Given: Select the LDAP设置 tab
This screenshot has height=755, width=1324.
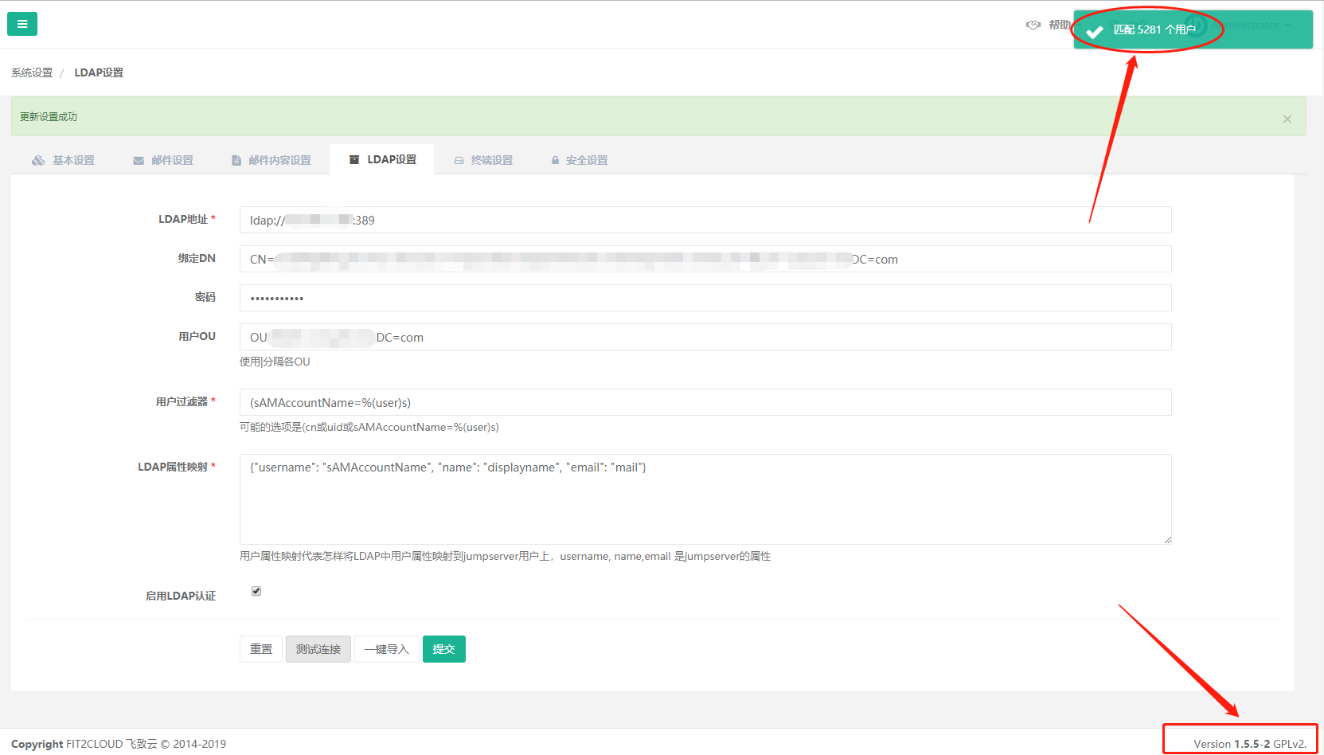Looking at the screenshot, I should point(382,159).
